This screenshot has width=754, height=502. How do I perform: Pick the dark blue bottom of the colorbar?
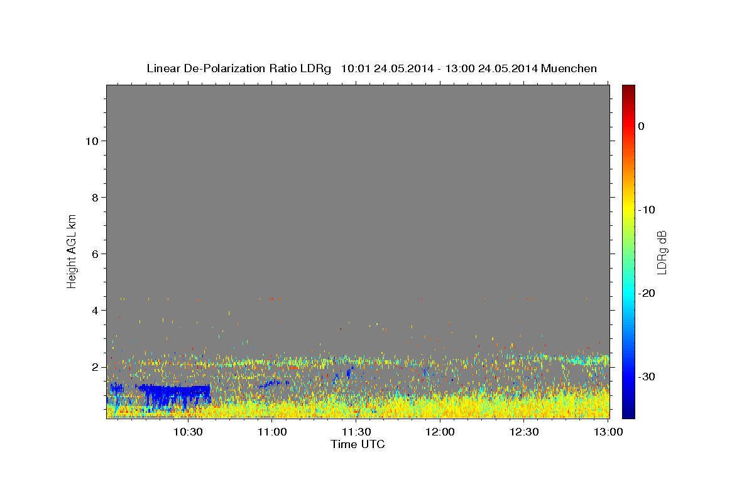tap(628, 413)
